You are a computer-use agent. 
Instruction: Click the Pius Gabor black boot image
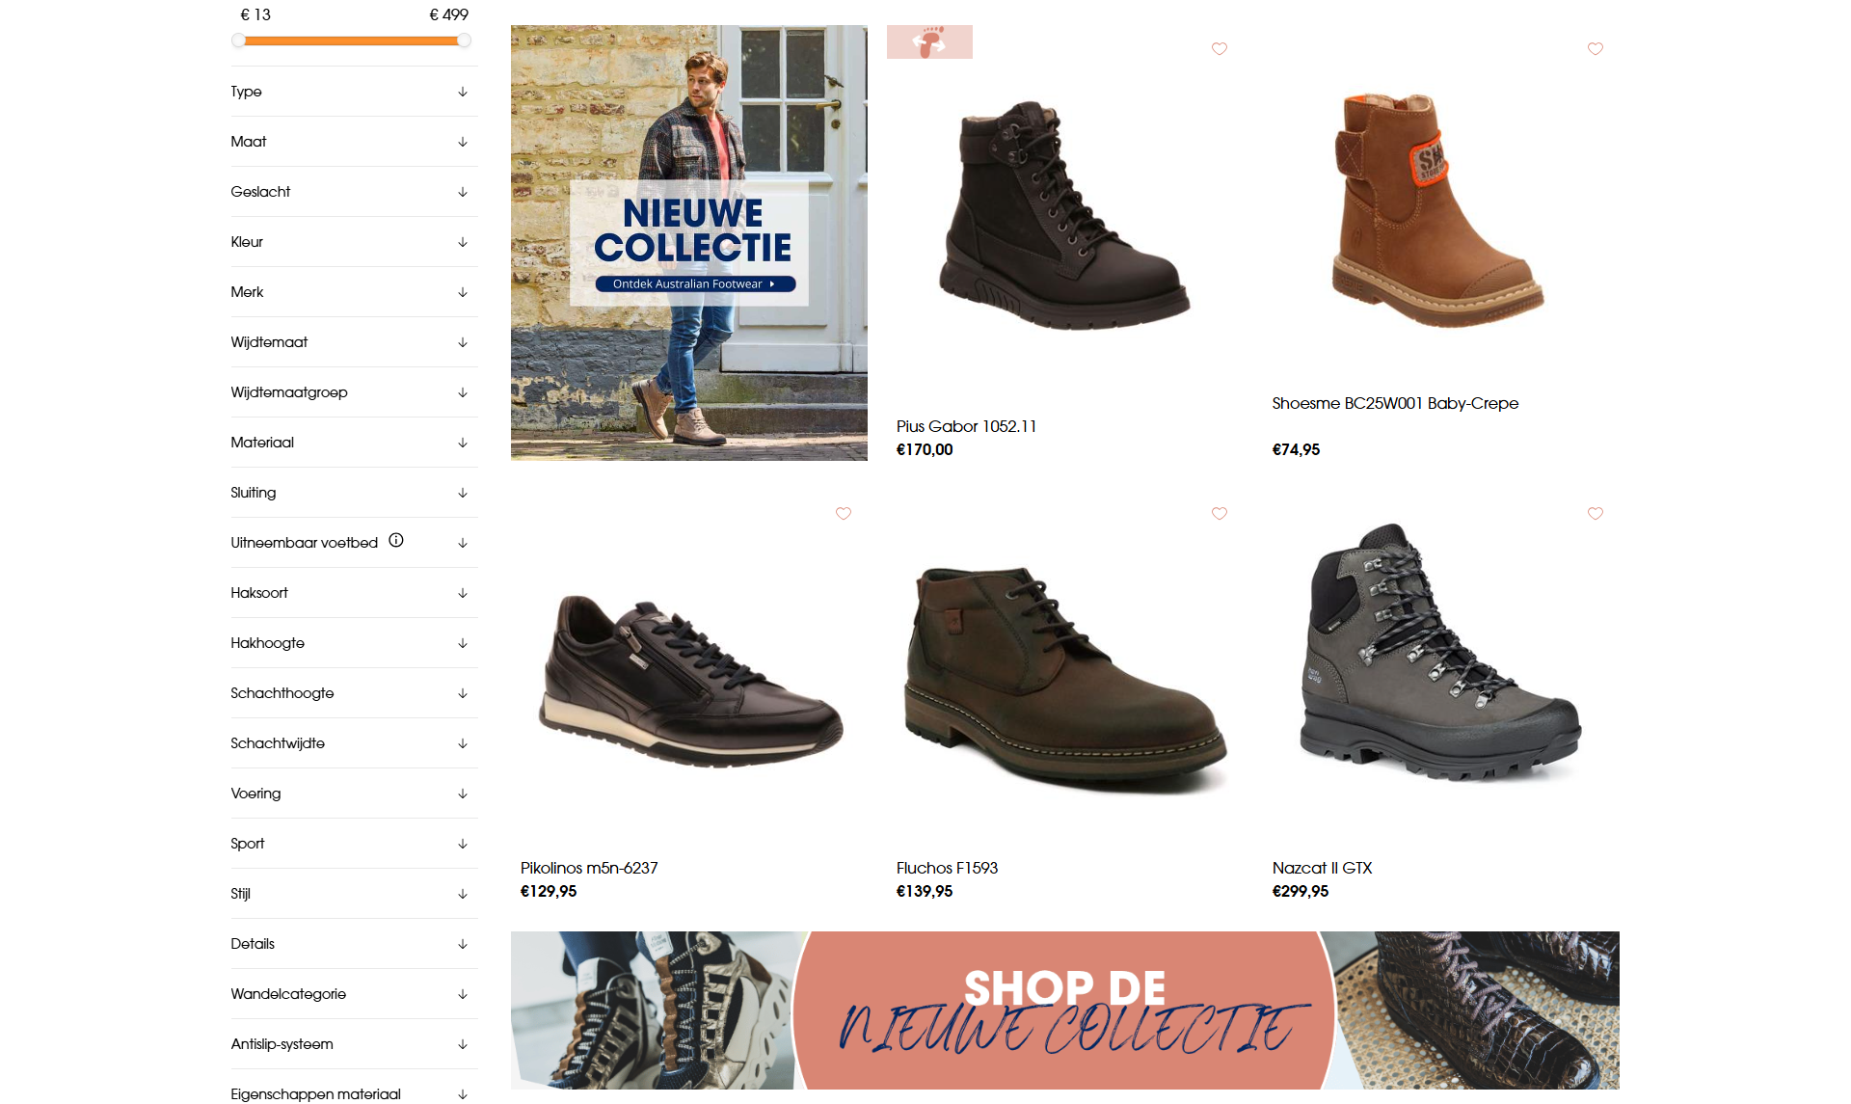1064,214
